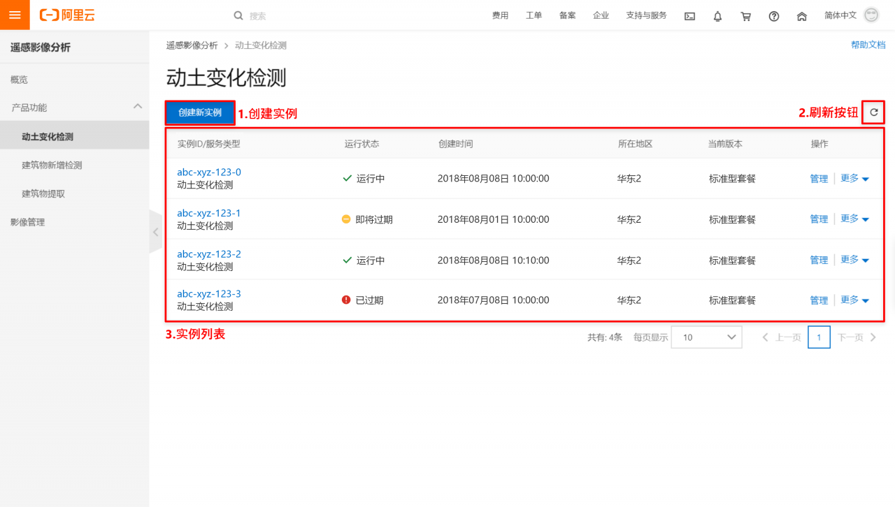Select 动土变化检测 in the sidebar

[74, 137]
